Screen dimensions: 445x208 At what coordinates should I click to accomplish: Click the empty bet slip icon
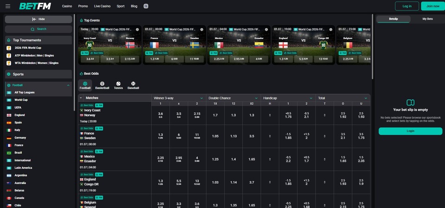point(410,103)
